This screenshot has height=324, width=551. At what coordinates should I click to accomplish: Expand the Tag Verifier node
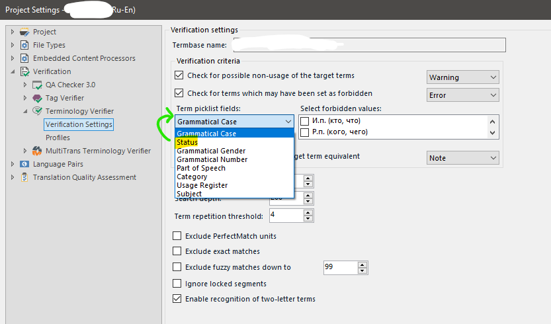pos(25,98)
